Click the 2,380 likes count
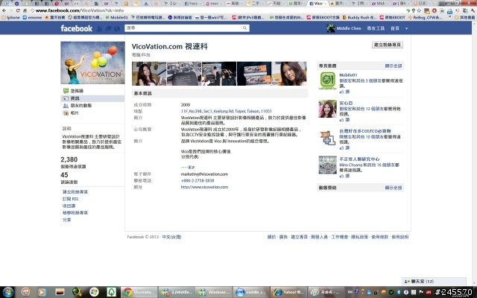Screen dimensions: 477x298 coord(69,159)
